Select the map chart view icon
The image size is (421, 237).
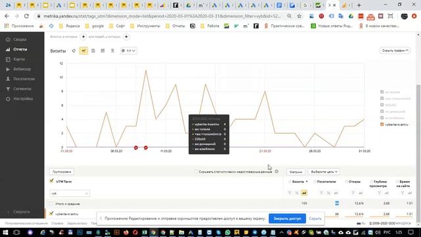112,51
